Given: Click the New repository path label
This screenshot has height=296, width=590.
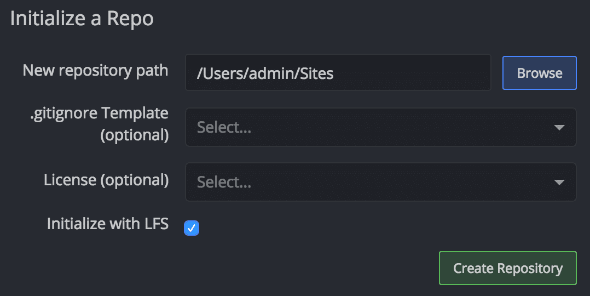Looking at the screenshot, I should [x=95, y=71].
